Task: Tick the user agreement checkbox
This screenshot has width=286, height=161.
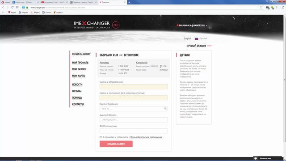Action: tap(101, 137)
